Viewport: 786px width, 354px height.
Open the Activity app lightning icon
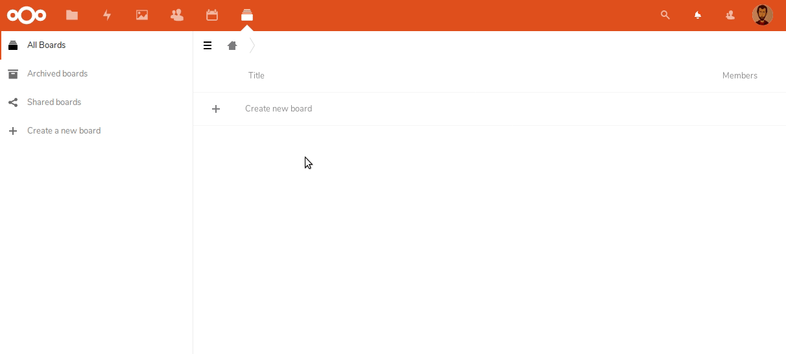click(107, 15)
